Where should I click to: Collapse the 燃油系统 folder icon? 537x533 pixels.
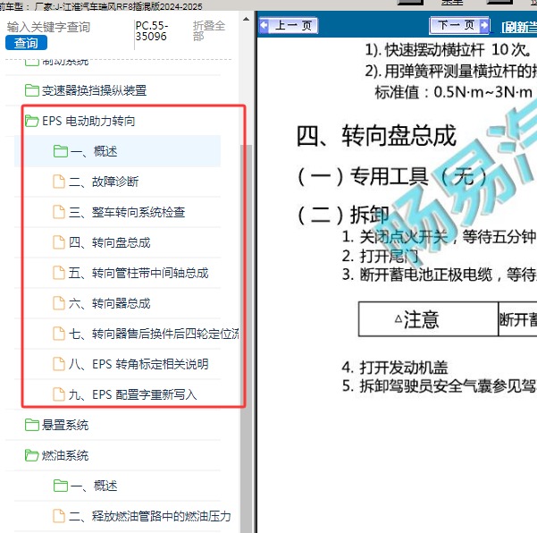tap(32, 455)
